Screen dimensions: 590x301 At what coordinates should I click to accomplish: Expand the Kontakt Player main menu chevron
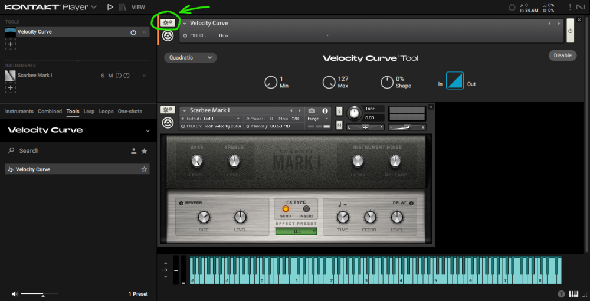tap(94, 6)
